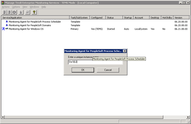
Task: Click the Desktop column header
Action: click(155, 18)
